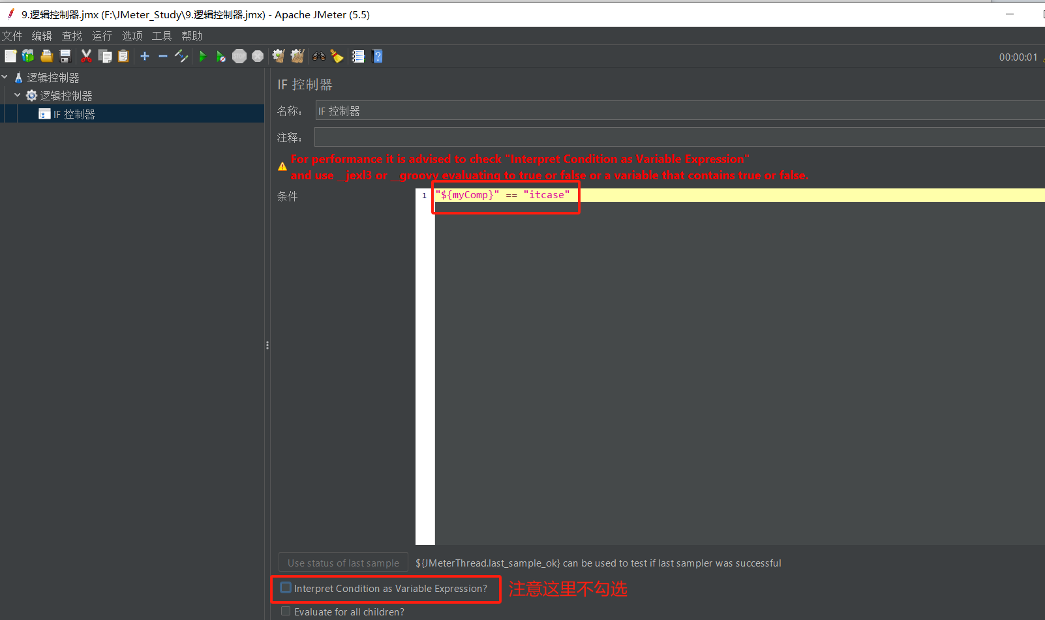Start test without pauses
Viewport: 1045px width, 620px height.
click(221, 57)
